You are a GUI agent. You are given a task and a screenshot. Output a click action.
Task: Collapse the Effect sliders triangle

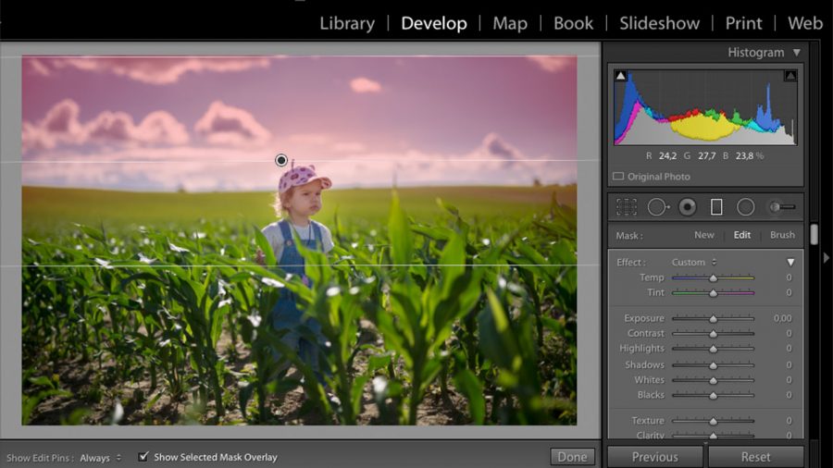point(790,263)
